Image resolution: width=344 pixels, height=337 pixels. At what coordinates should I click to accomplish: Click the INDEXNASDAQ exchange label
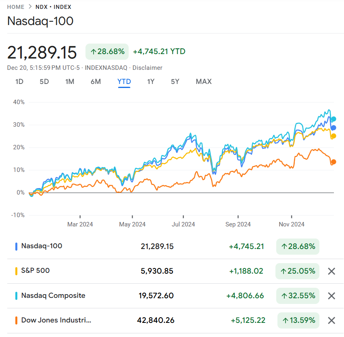click(x=106, y=68)
